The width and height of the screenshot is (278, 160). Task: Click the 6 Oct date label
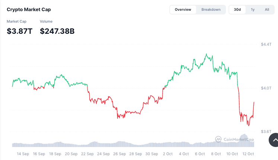click(x=200, y=154)
